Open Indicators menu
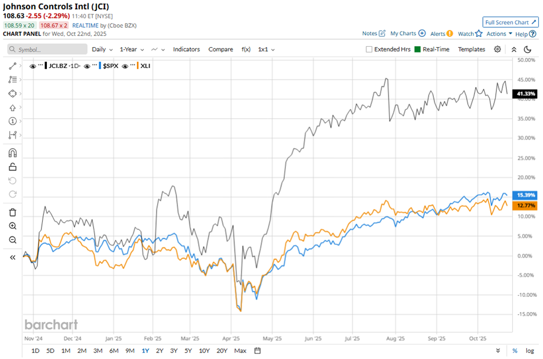This screenshot has height=359, width=543. pos(187,50)
